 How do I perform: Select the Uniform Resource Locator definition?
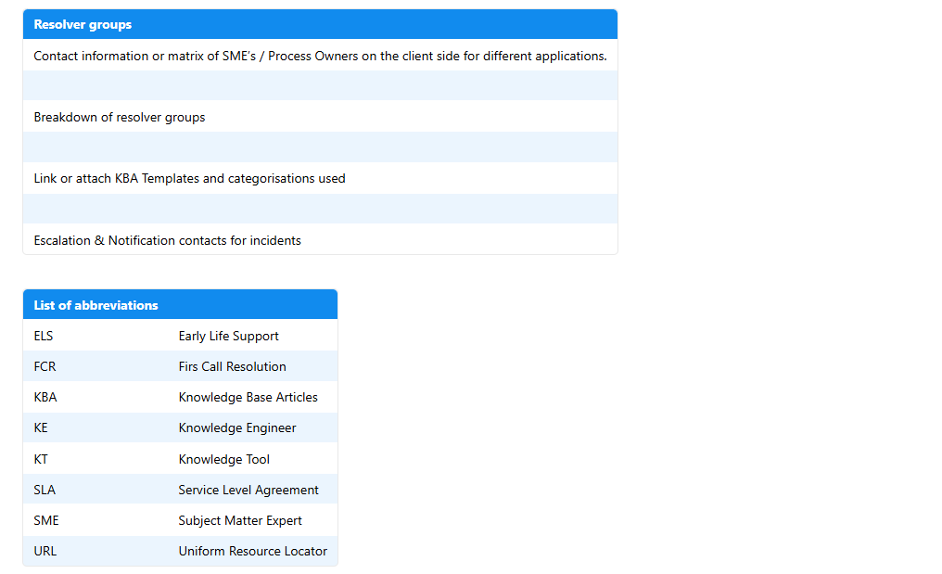pyautogui.click(x=252, y=551)
